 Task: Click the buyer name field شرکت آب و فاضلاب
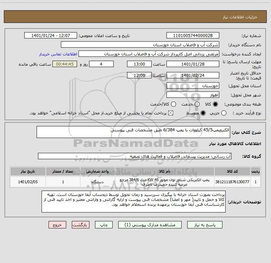[140, 45]
